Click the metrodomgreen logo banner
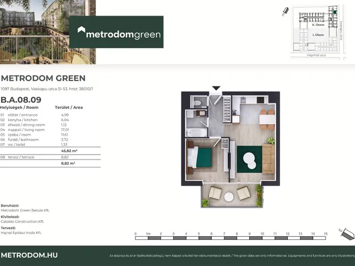Viewport: 355px width, 266px height. point(116,32)
